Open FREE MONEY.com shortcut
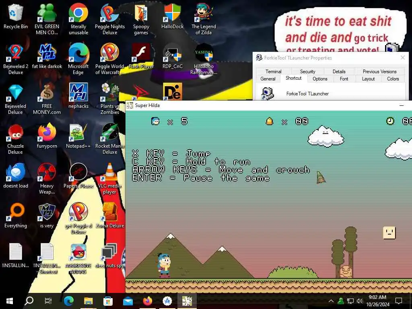 pos(47,99)
